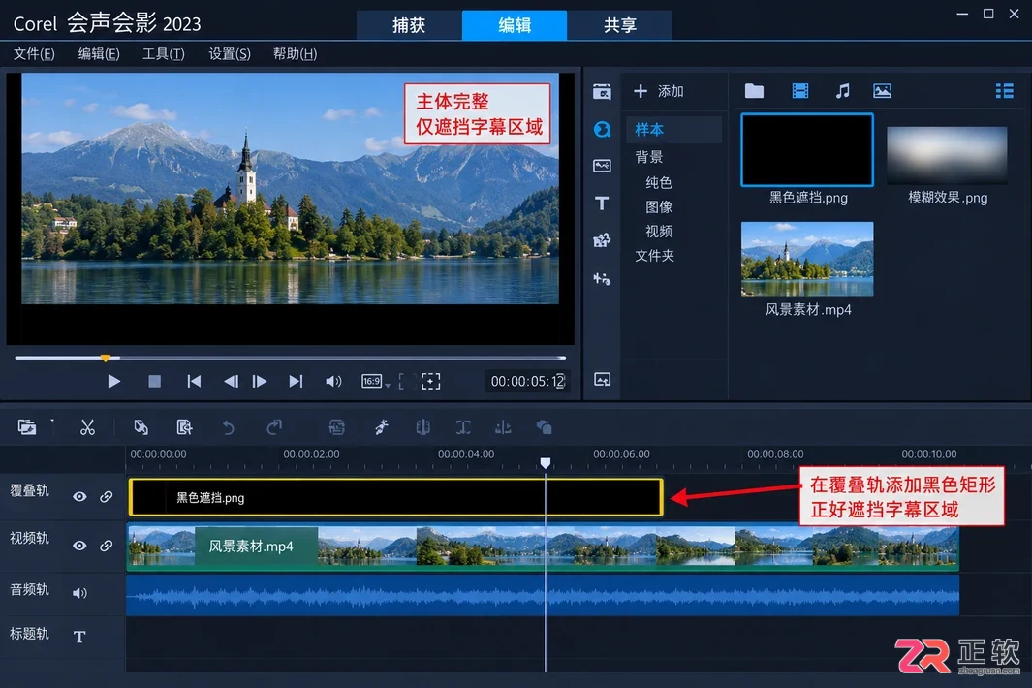
Task: Jump to the start of the clip
Action: [194, 381]
